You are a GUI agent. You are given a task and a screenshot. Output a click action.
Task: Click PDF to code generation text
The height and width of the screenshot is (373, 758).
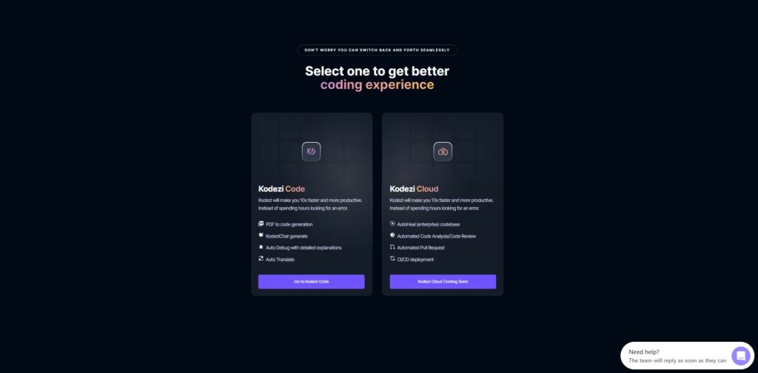point(289,224)
